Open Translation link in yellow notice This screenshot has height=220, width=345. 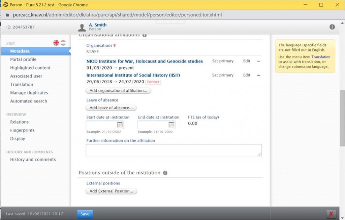click(321, 57)
